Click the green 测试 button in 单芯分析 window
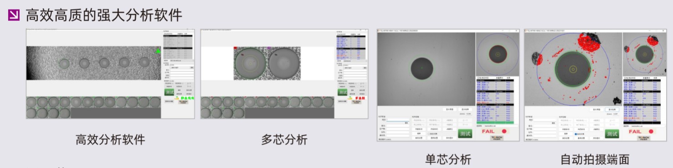Image resolution: width=673 pixels, height=168 pixels. [465, 133]
